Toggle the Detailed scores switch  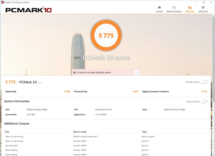[x=204, y=82]
